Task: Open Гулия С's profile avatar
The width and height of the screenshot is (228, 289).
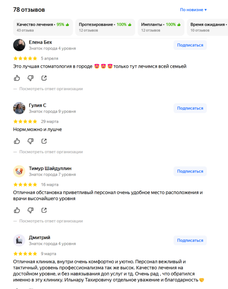Action: pyautogui.click(x=19, y=108)
